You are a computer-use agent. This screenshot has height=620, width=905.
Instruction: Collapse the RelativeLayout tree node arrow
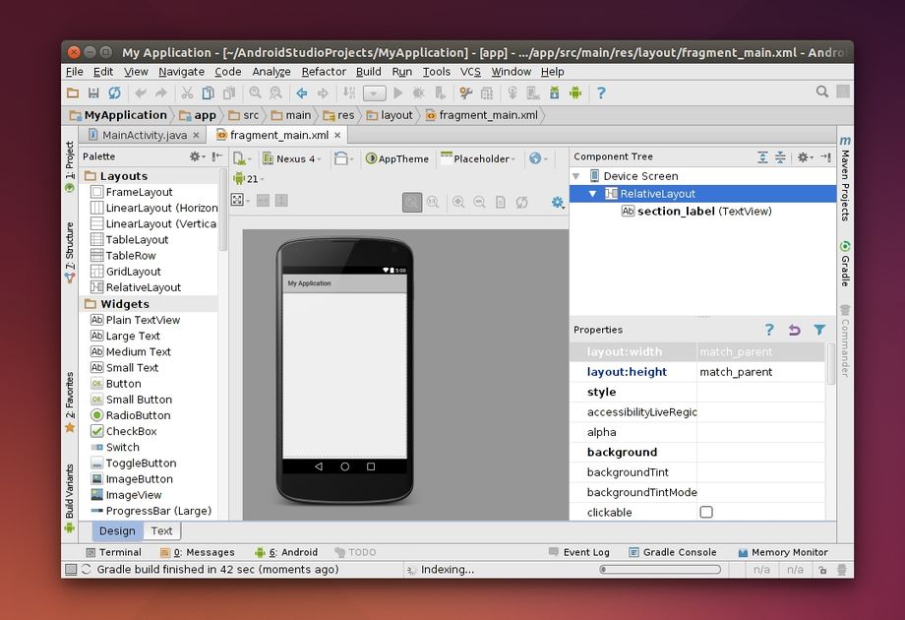pos(593,194)
